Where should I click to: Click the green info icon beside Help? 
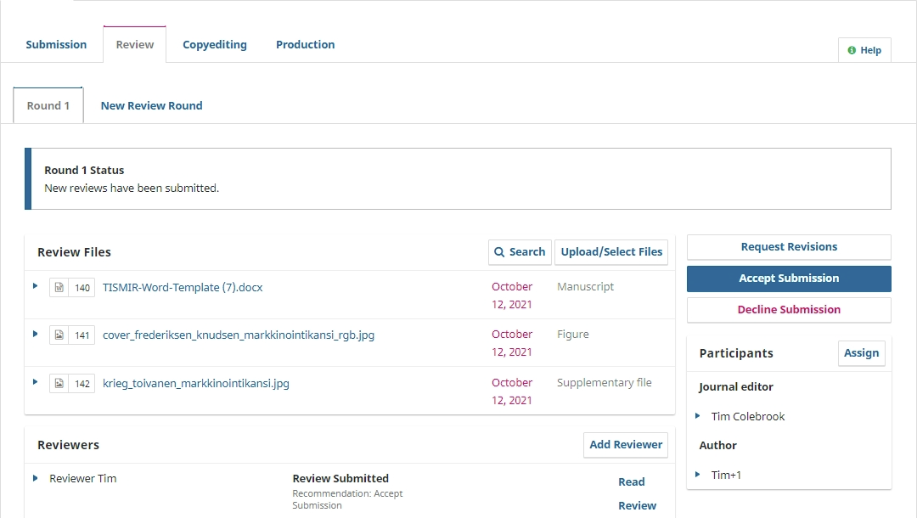(852, 50)
